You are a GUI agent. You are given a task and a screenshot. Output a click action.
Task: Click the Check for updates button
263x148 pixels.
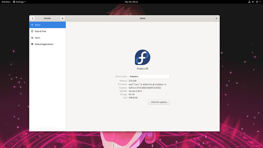point(159,102)
